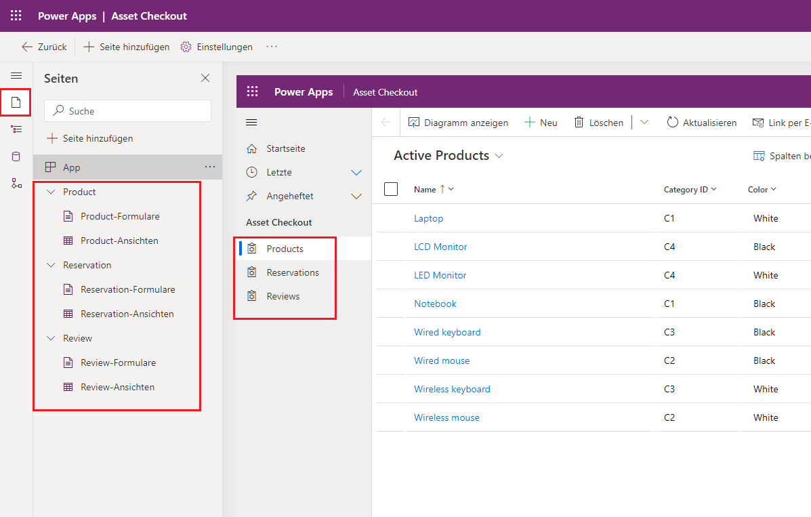811x517 pixels.
Task: Select the Pages icon in left rail
Action: click(16, 102)
